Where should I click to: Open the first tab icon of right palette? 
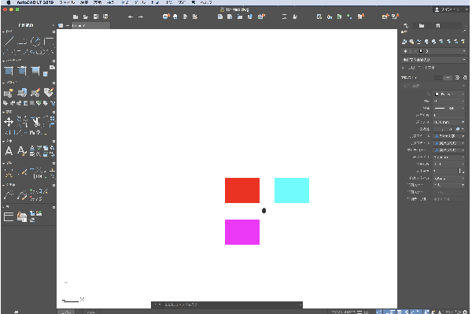point(406,26)
